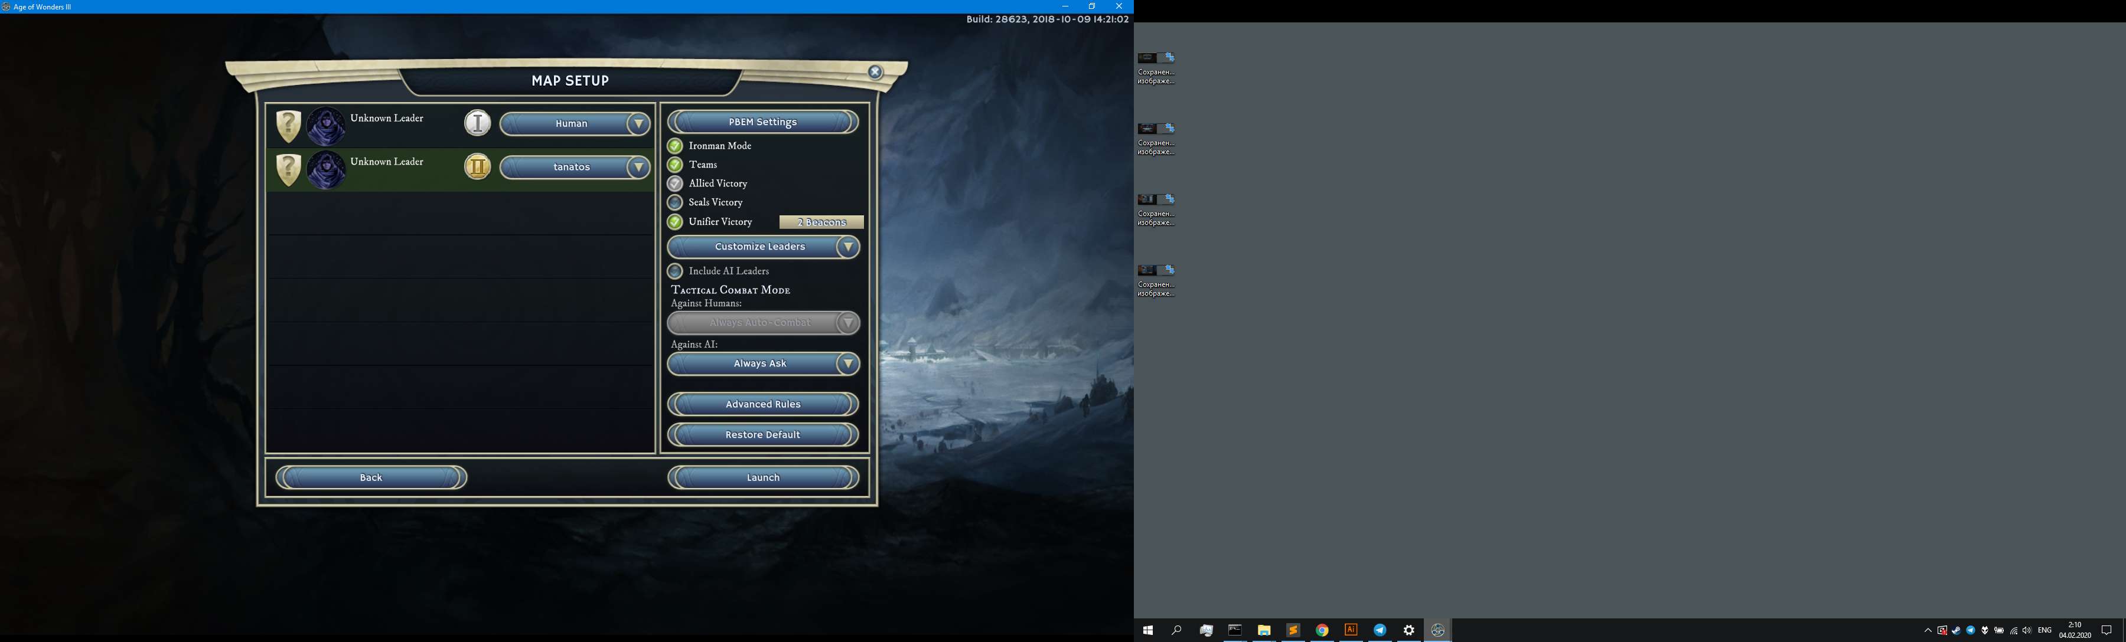Click first Unknown Leader portrait

(x=326, y=126)
